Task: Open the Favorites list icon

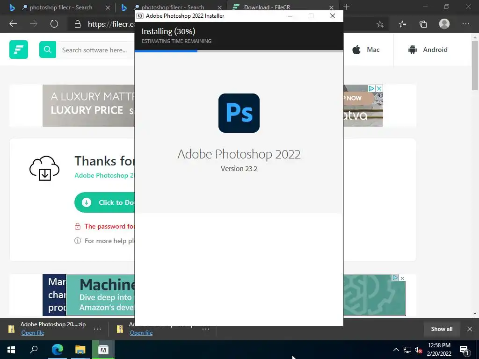Action: click(x=403, y=24)
